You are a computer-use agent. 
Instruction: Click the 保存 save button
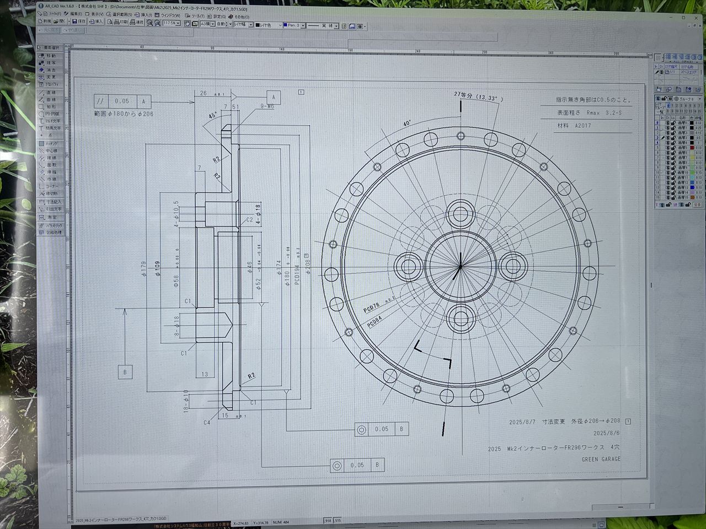click(79, 21)
